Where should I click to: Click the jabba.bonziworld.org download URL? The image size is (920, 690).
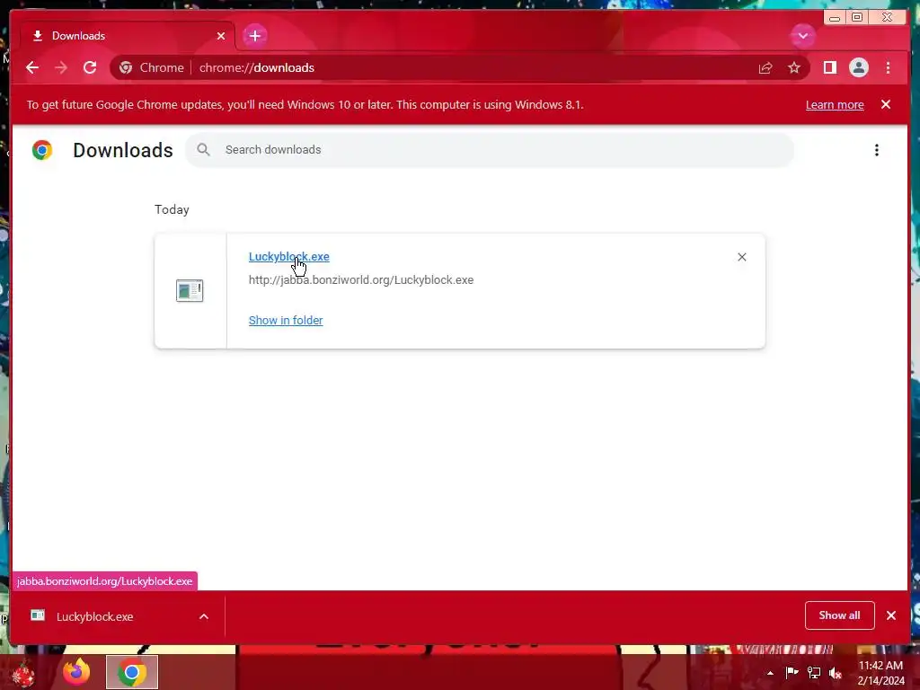pyautogui.click(x=361, y=280)
